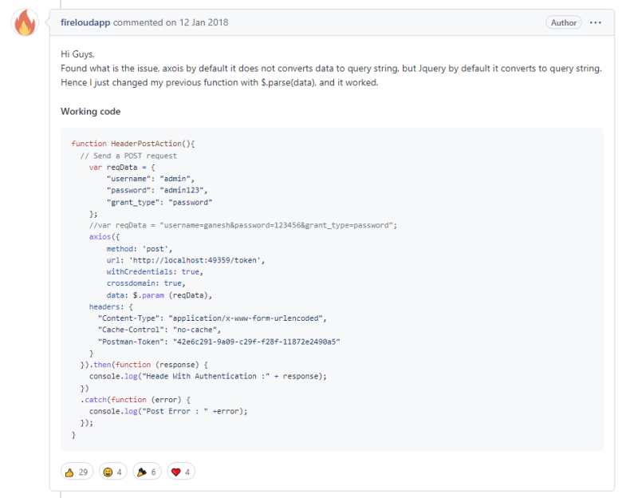Image resolution: width=638 pixels, height=498 pixels.
Task: Open the comment date "on 12 Jan 2018"
Action: pyautogui.click(x=197, y=22)
